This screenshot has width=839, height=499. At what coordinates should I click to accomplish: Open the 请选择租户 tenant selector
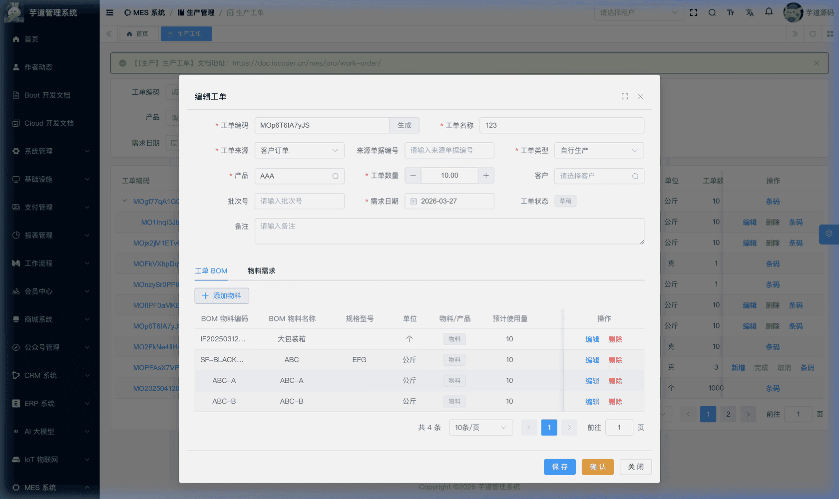coord(639,12)
